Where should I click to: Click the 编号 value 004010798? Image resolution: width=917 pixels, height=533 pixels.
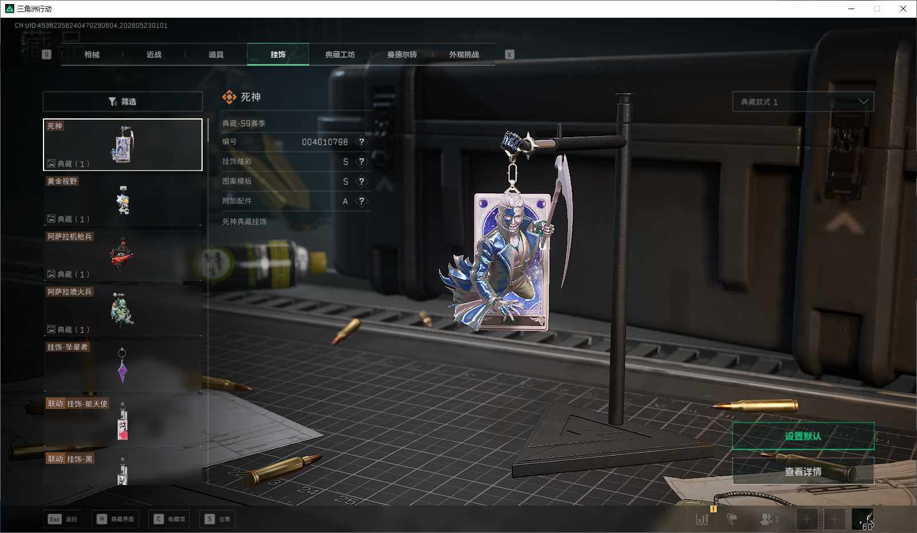click(325, 142)
